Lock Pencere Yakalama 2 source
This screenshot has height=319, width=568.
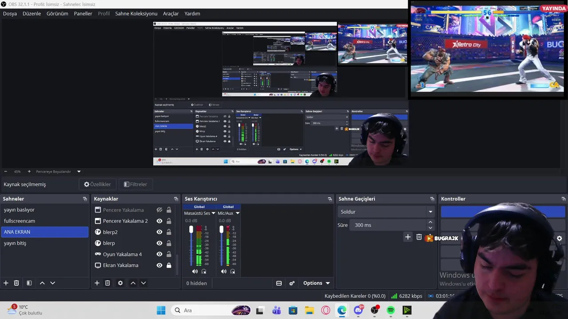coord(169,221)
